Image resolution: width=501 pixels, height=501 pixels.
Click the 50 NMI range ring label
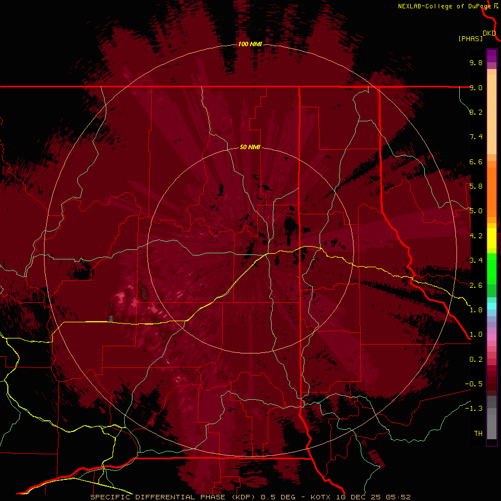250,147
